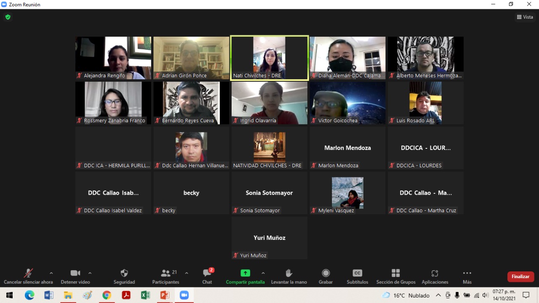Open Microsoft Excel from the taskbar
This screenshot has width=539, height=303.
click(145, 295)
